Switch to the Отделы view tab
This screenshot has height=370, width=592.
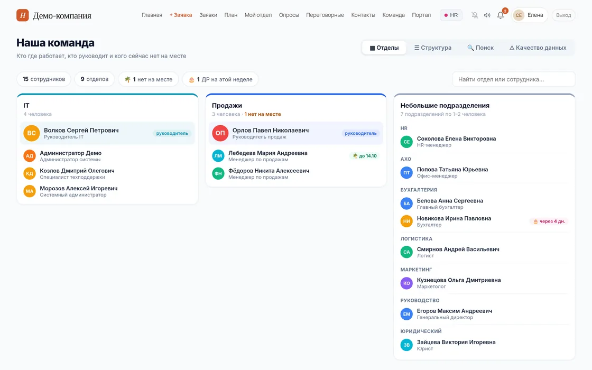pos(384,48)
